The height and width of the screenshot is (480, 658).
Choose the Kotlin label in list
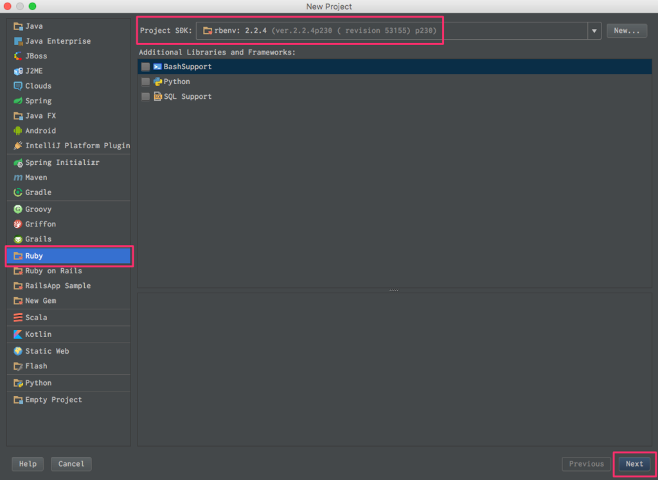[39, 334]
